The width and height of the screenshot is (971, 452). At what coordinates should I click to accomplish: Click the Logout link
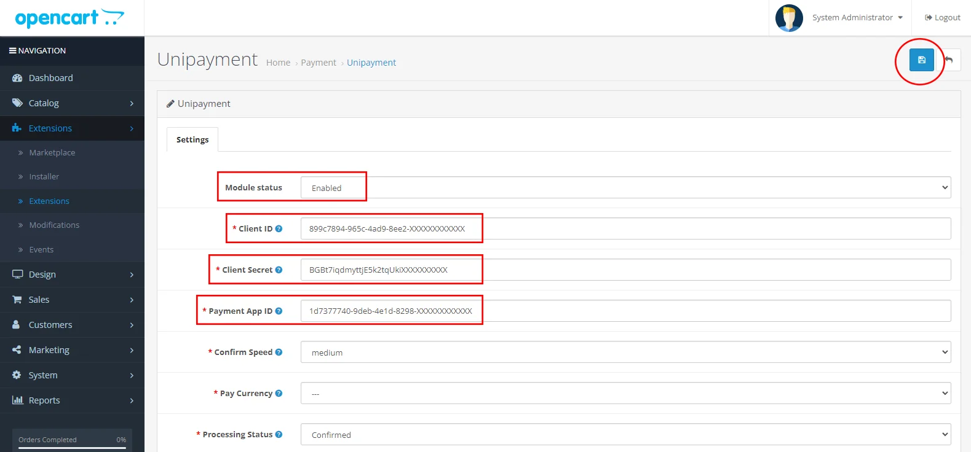(943, 18)
